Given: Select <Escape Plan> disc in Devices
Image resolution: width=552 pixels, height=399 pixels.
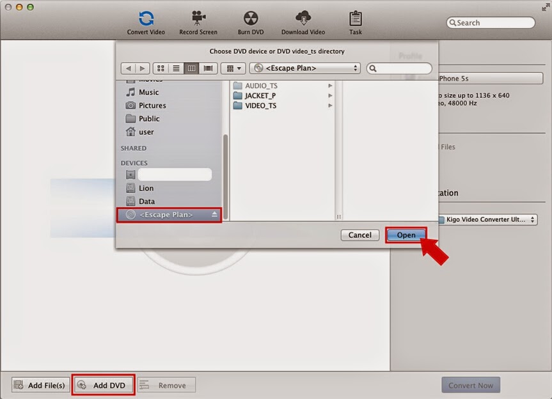Looking at the screenshot, I should 169,215.
